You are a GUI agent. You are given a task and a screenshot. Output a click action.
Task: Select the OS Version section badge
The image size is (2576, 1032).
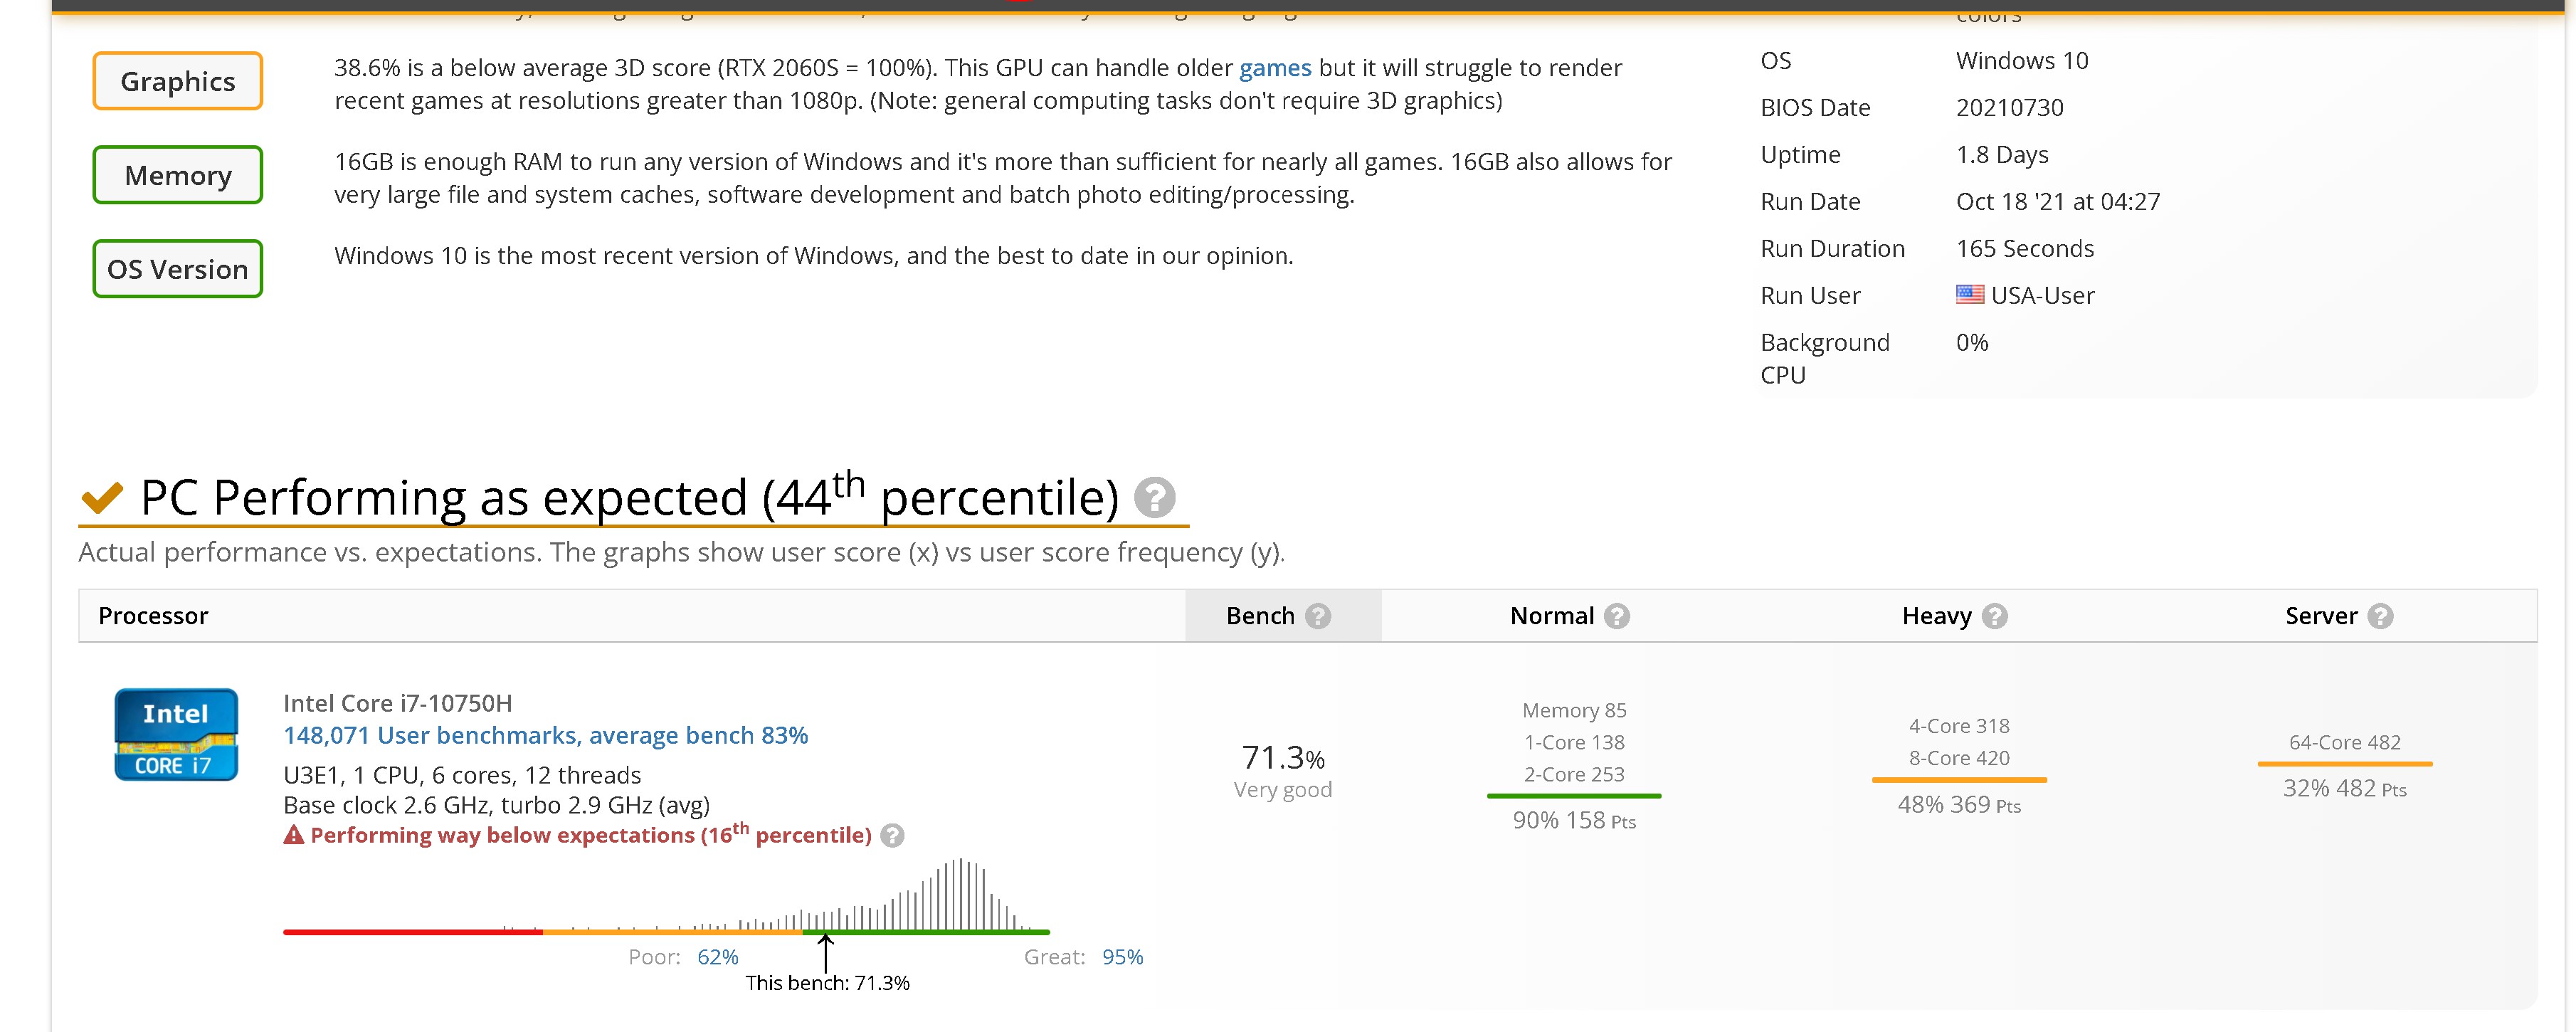pos(177,268)
